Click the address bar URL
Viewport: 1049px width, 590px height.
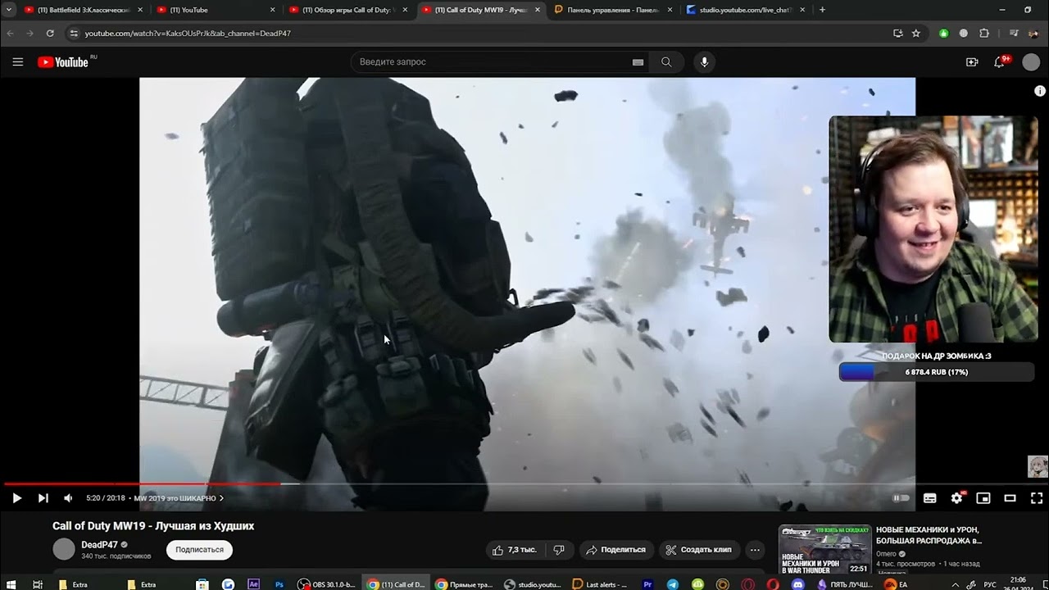click(188, 34)
